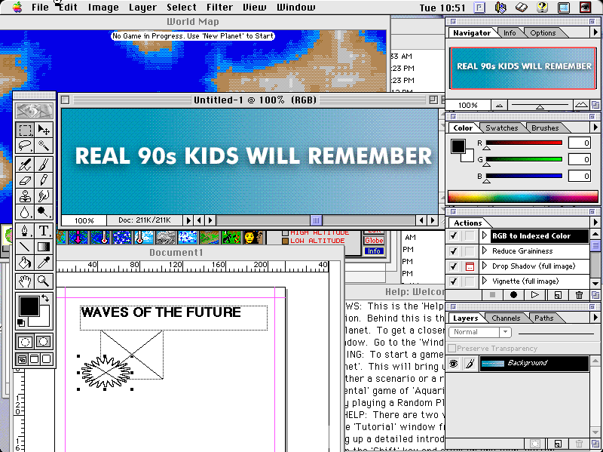The width and height of the screenshot is (603, 452).
Task: Click the Play action button
Action: 534,295
